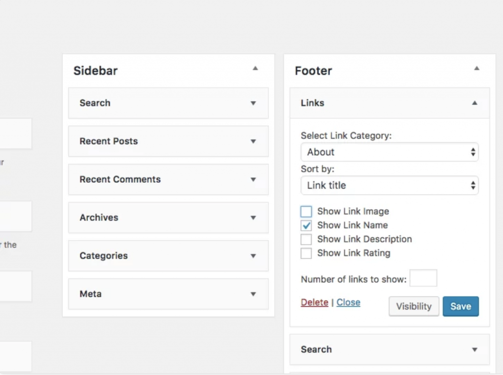Screen dimensions: 503x375
Task: Save the Links widget settings
Action: (461, 306)
